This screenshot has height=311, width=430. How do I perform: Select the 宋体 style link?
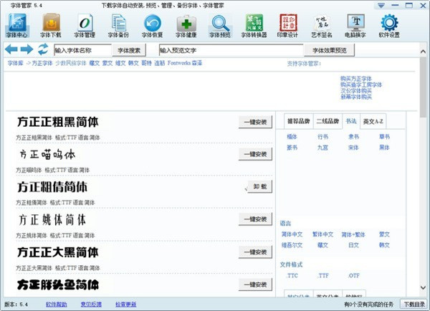pyautogui.click(x=353, y=148)
